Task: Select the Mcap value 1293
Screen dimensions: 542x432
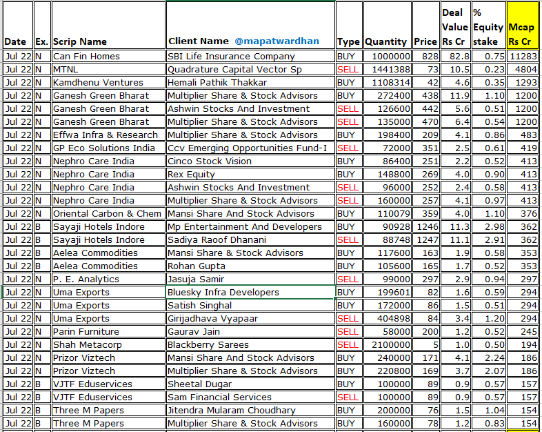Action: [x=522, y=82]
